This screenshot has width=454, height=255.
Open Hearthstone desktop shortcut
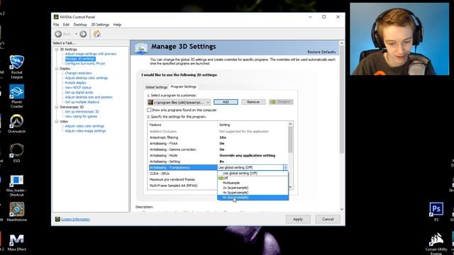(16, 212)
